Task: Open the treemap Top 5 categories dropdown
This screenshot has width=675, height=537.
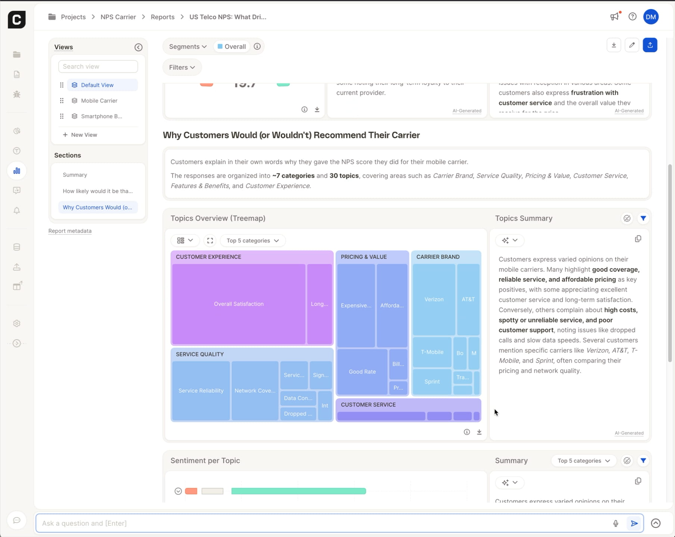Action: [253, 241]
